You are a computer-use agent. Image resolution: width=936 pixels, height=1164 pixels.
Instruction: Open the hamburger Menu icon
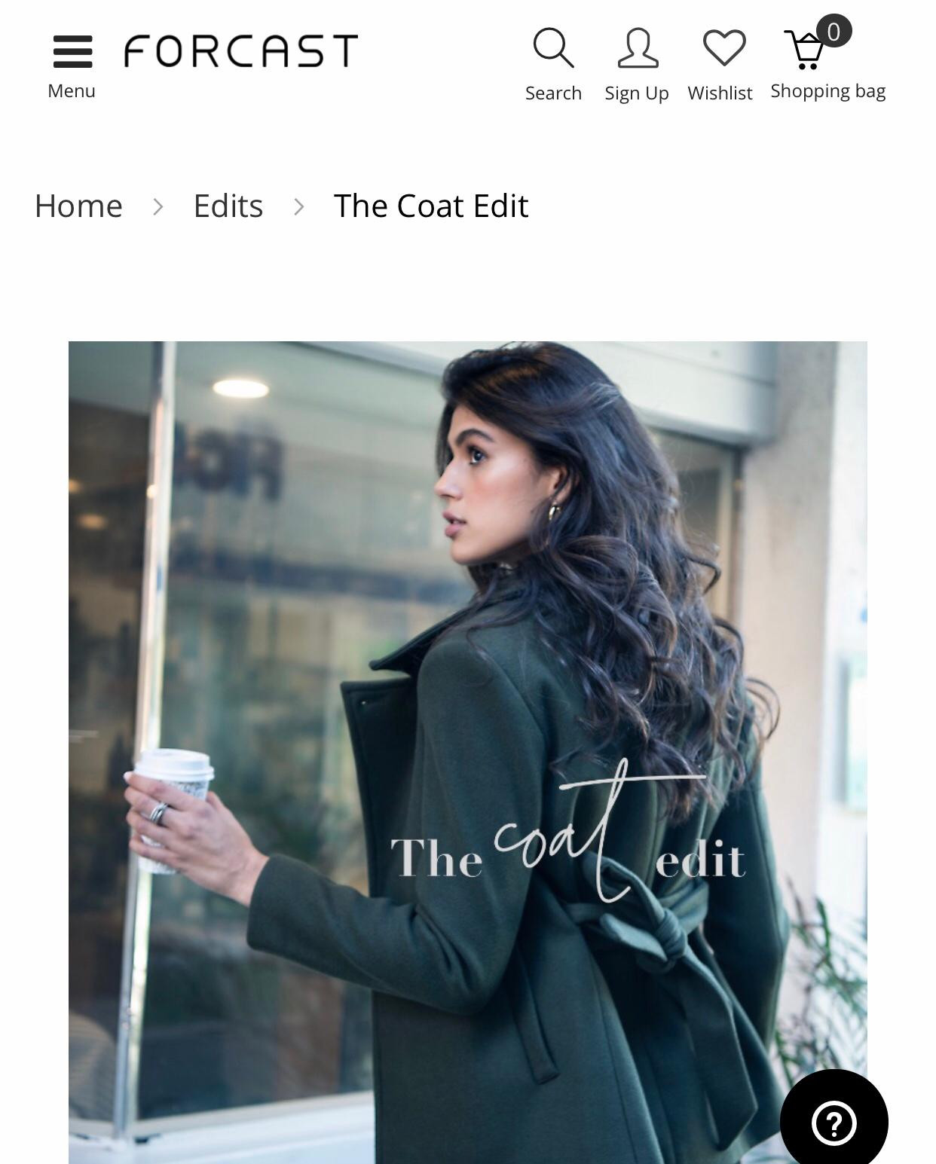pyautogui.click(x=72, y=51)
